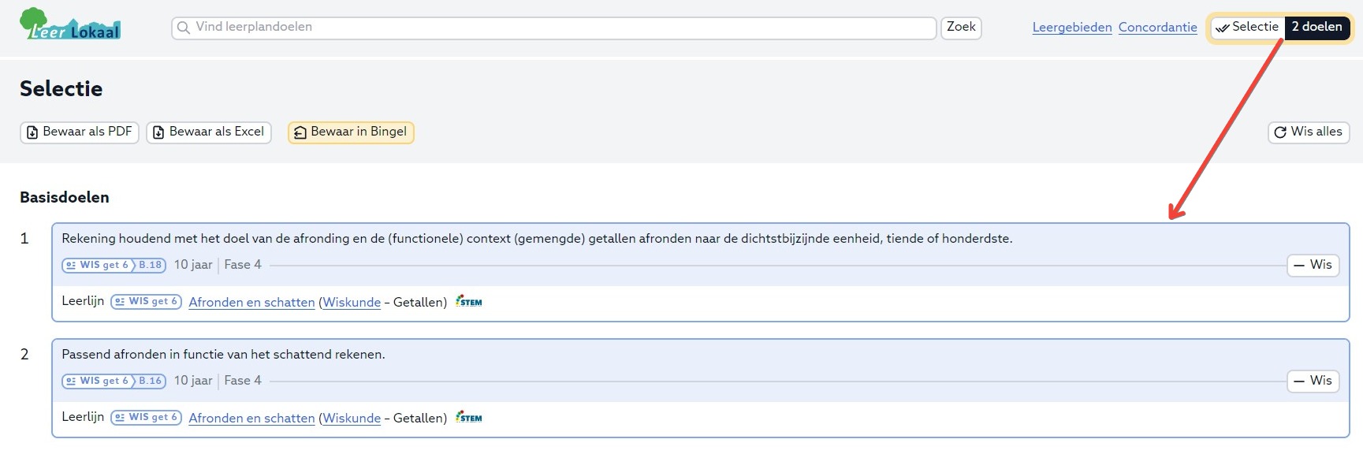Export selection via Bewaar als Excel
Image resolution: width=1363 pixels, height=454 pixels.
coord(209,132)
